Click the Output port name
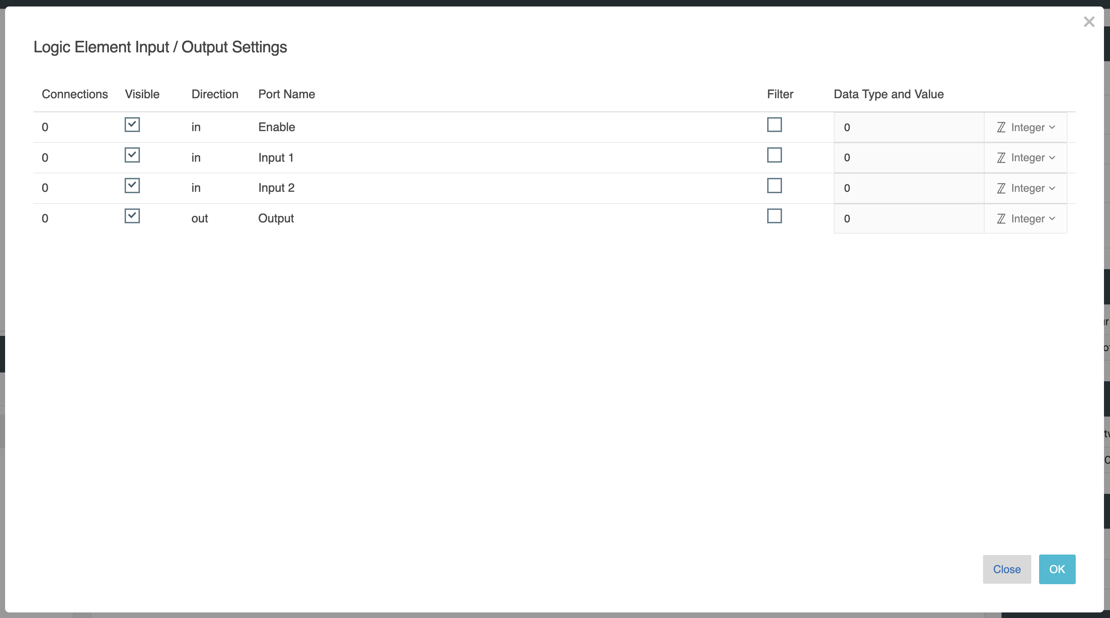This screenshot has height=618, width=1110. 276,218
